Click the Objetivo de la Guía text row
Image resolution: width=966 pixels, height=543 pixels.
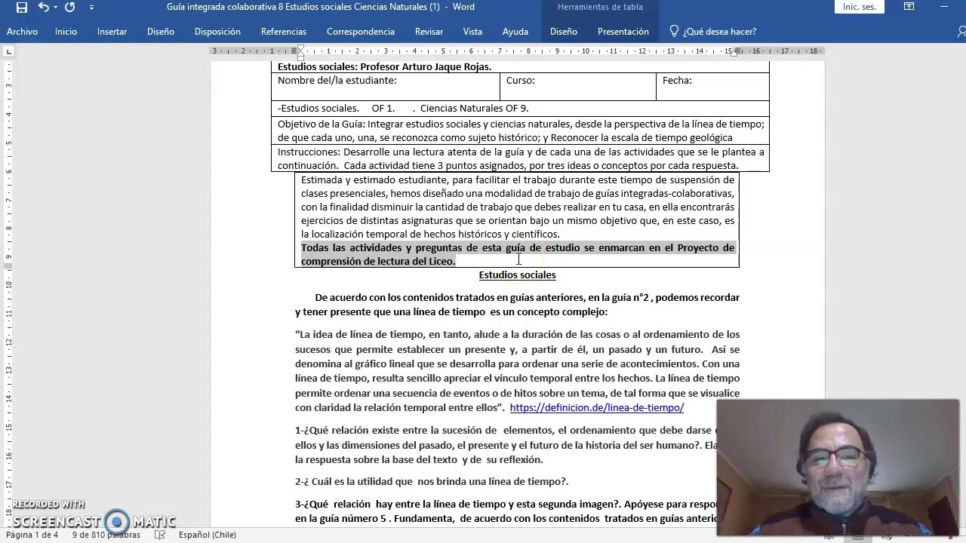coord(521,130)
